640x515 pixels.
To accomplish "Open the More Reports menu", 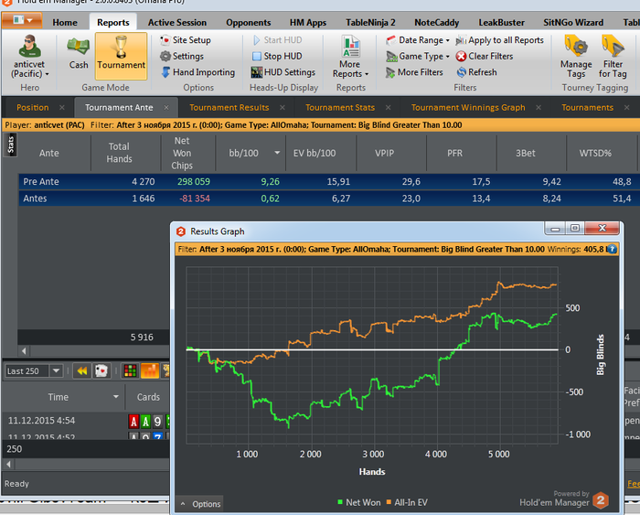I will (350, 57).
